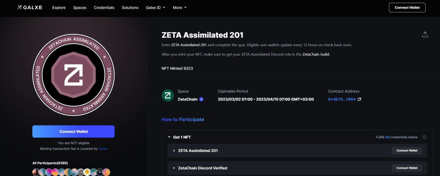Click the Galxe logo in header
This screenshot has width=440, height=176.
[x=30, y=8]
